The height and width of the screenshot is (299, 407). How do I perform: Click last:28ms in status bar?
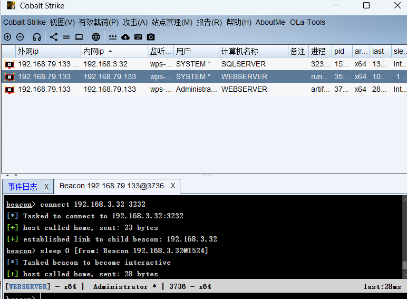click(382, 286)
